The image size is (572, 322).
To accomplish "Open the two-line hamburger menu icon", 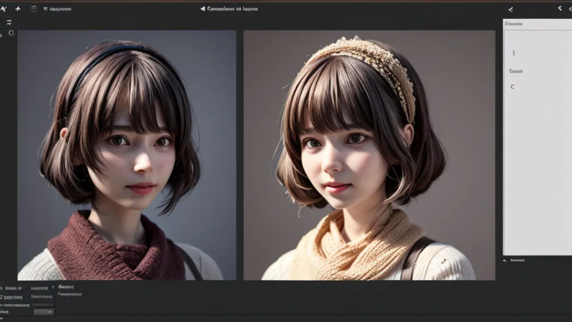I will tap(9, 22).
